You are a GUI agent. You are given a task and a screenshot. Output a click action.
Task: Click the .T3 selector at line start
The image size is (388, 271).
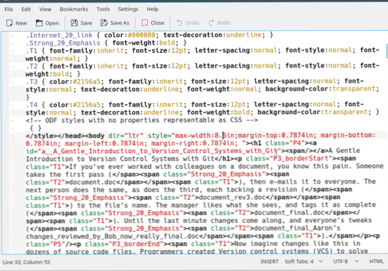coord(31,82)
